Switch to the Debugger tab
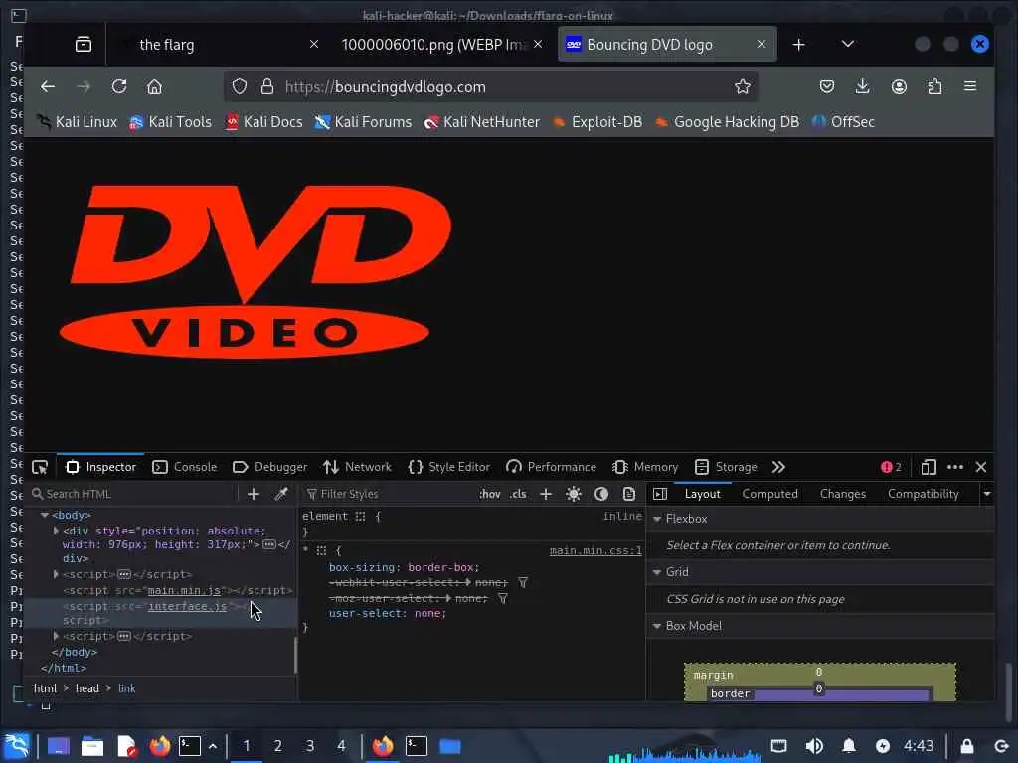This screenshot has width=1018, height=763. [x=269, y=467]
